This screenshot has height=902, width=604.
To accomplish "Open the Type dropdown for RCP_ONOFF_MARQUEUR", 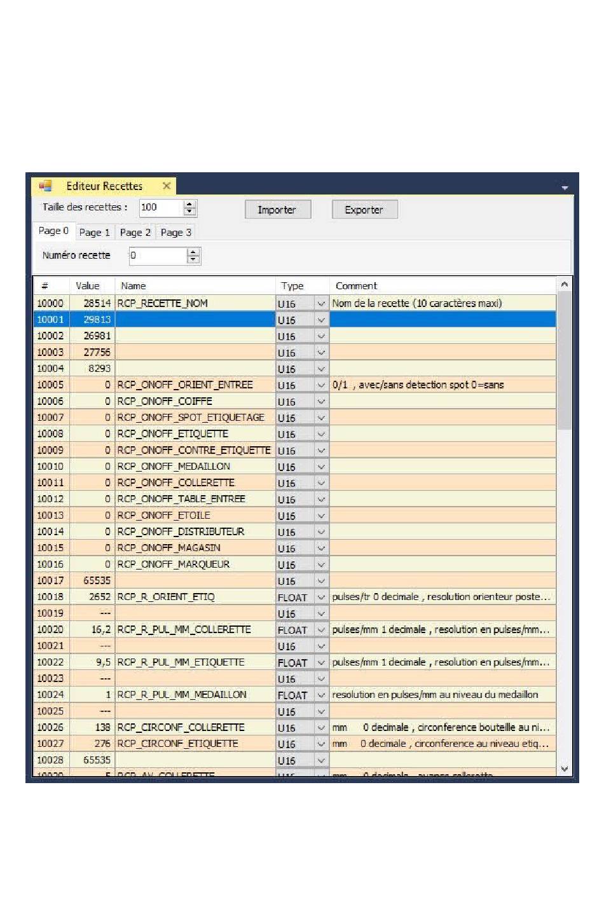I will [x=321, y=564].
